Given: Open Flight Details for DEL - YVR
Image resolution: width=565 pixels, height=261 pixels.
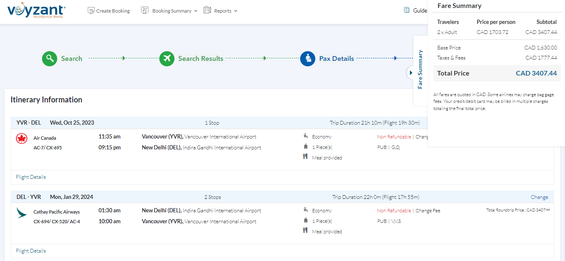Looking at the screenshot, I should [31, 251].
